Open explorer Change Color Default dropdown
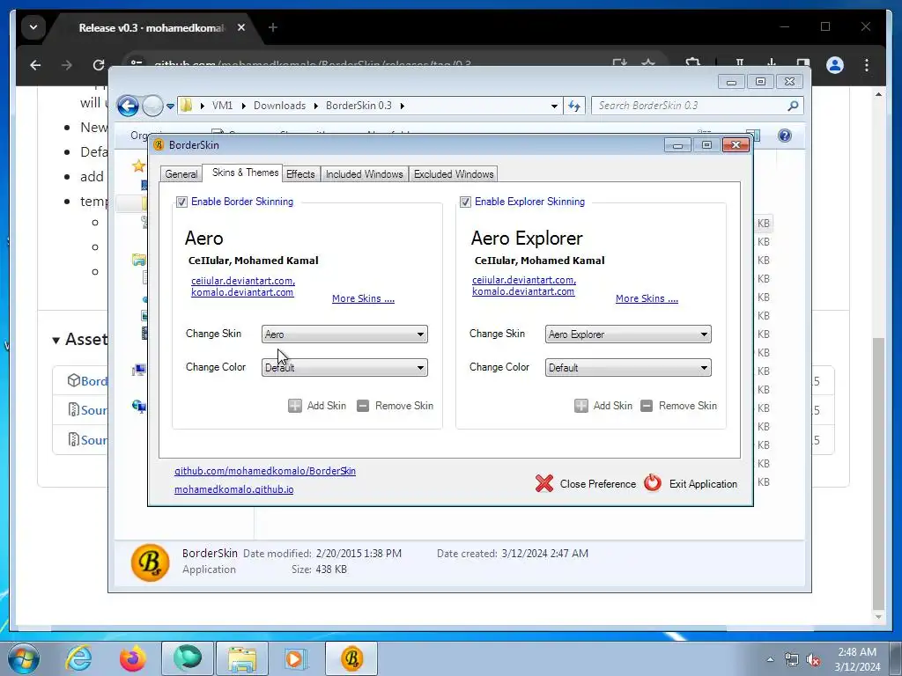This screenshot has width=902, height=676. tap(628, 367)
